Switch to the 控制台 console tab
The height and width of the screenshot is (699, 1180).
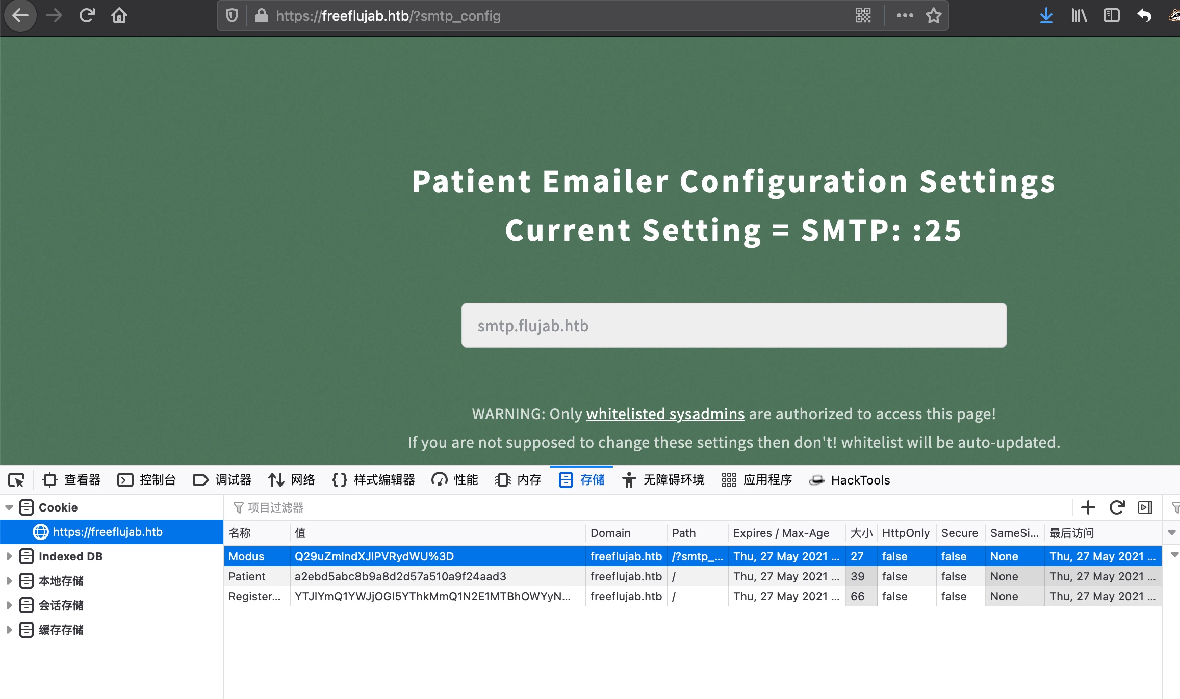pos(147,480)
